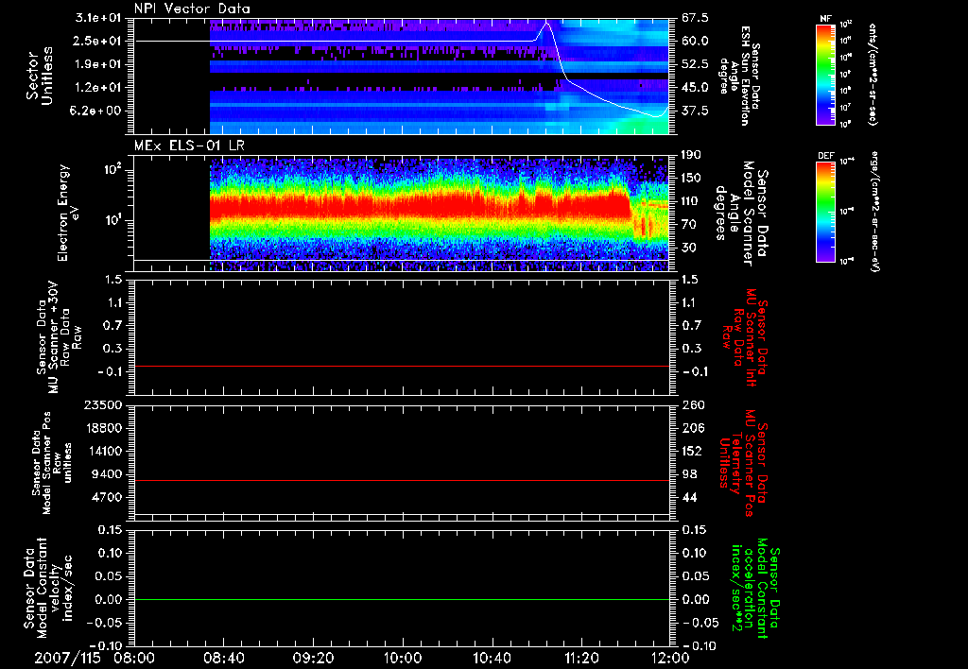Image resolution: width=968 pixels, height=669 pixels.
Task: Click the red line in Scanner Pos panel
Action: [402, 480]
